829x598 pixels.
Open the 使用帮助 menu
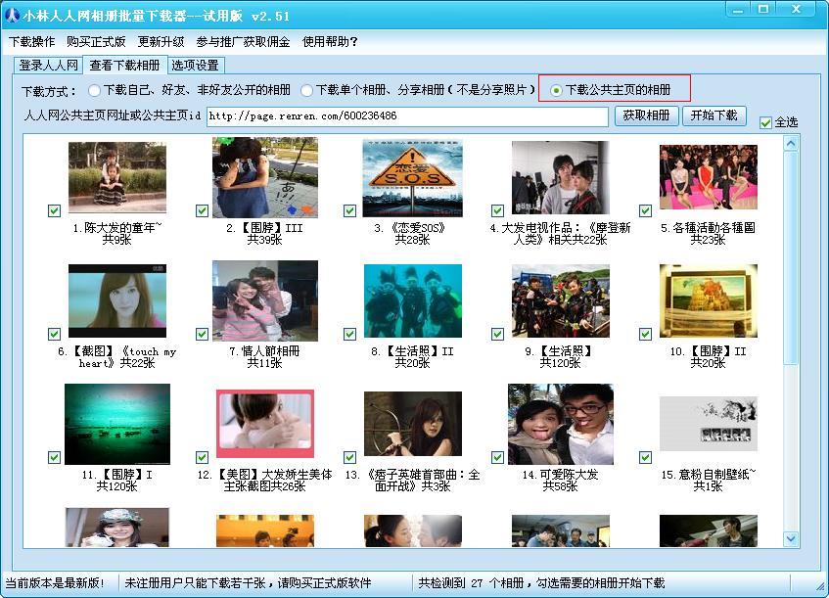(x=330, y=42)
